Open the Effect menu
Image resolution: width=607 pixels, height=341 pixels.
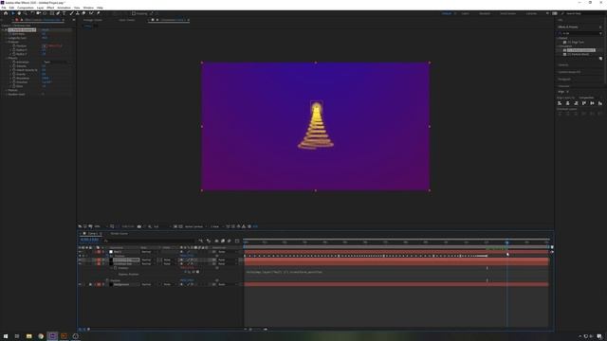click(x=50, y=8)
